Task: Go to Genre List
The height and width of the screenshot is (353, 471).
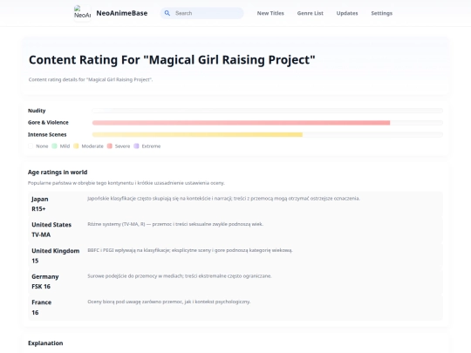Action: coord(310,13)
